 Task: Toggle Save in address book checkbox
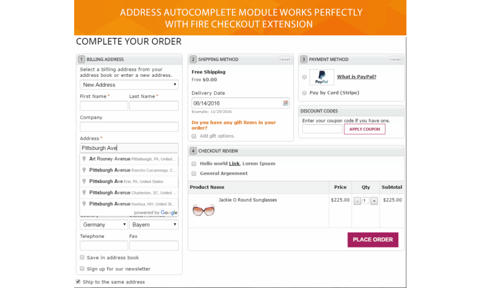82,258
